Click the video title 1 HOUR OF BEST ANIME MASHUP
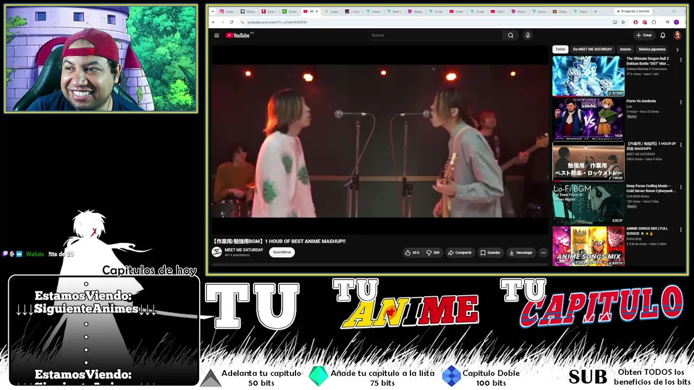This screenshot has width=694, height=390. tap(279, 241)
